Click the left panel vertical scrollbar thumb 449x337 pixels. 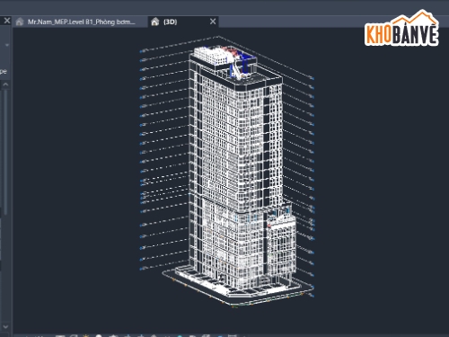(x=5, y=151)
